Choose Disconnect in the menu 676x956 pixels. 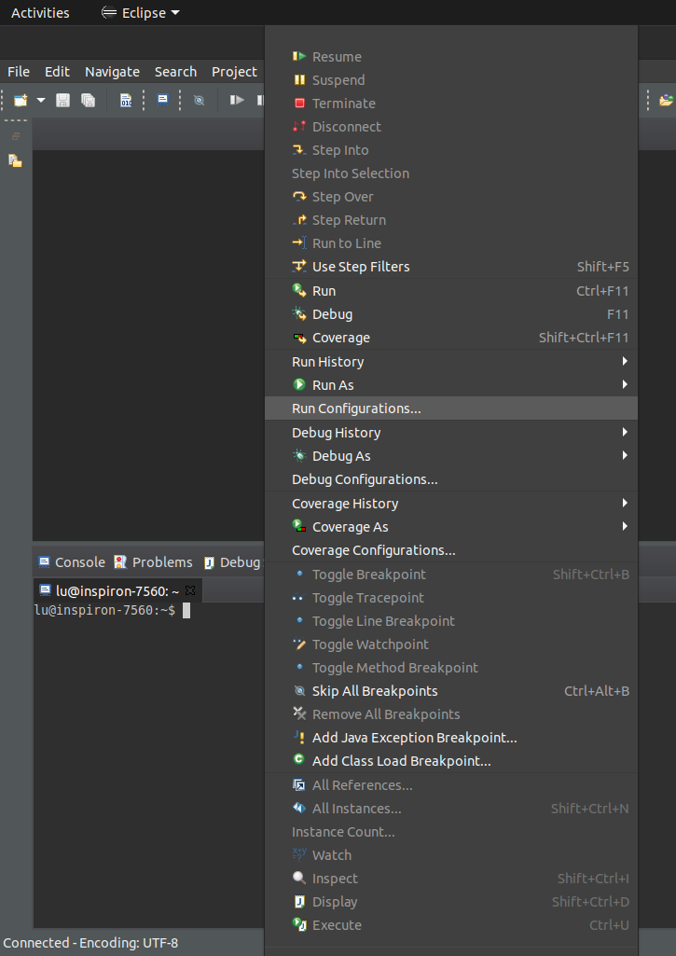pos(451,127)
